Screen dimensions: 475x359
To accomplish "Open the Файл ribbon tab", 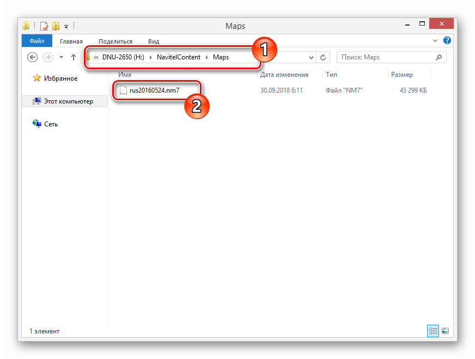I will (x=37, y=41).
